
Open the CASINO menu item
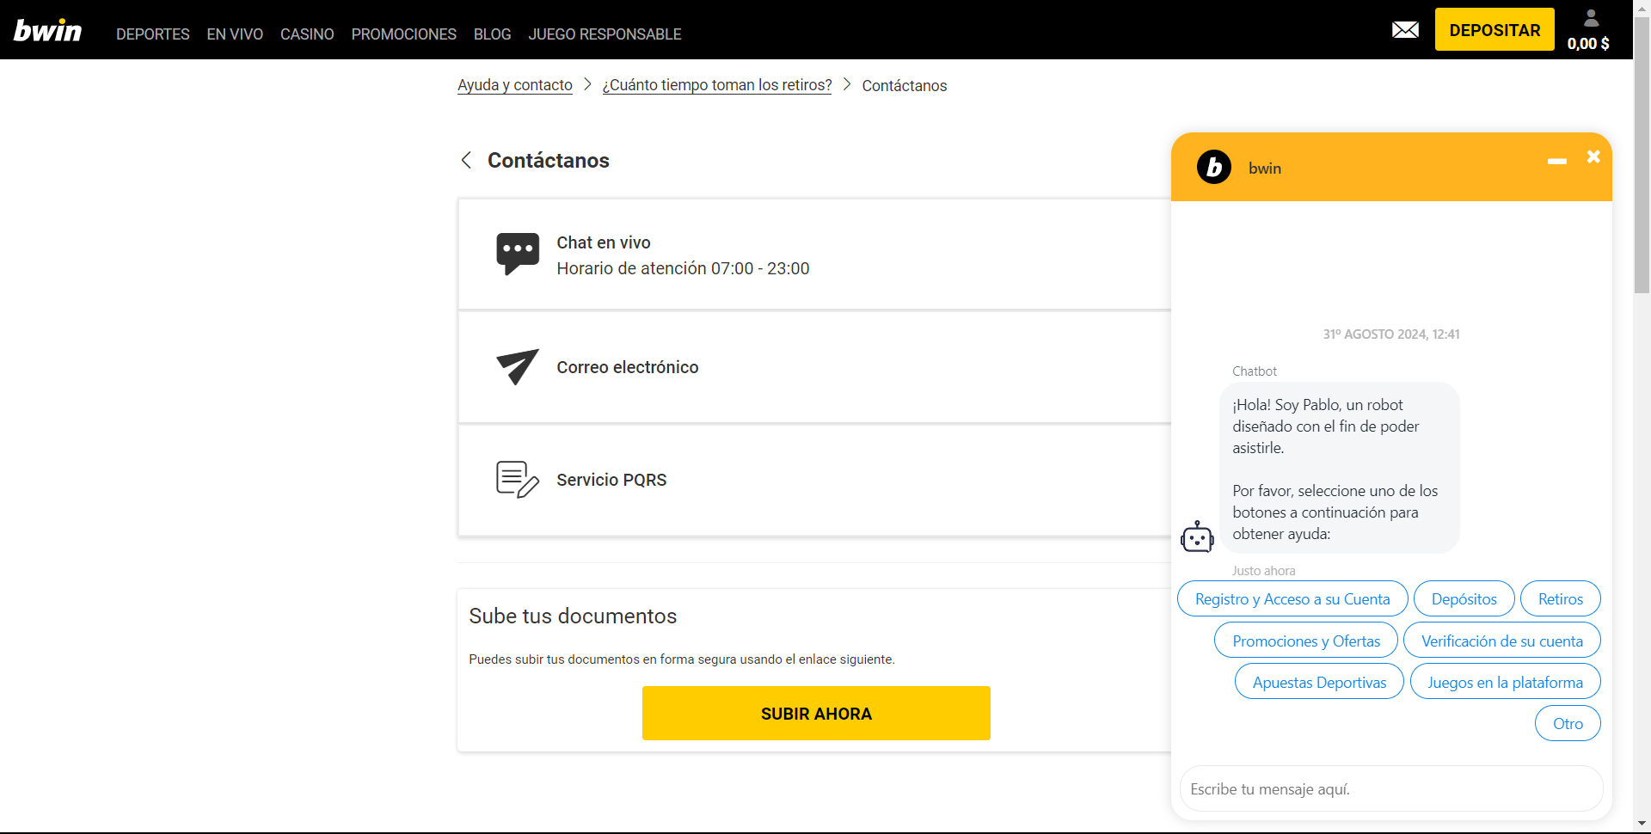pos(307,34)
